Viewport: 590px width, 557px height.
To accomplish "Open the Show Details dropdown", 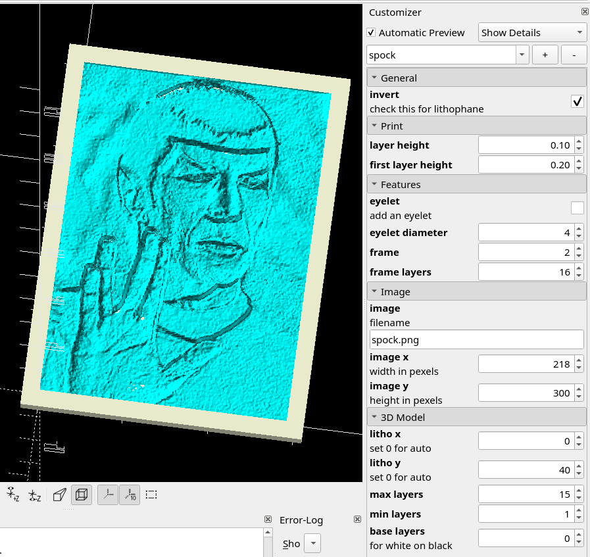I will [x=532, y=33].
